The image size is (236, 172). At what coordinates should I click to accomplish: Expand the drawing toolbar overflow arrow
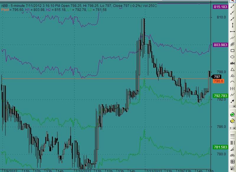(234, 106)
